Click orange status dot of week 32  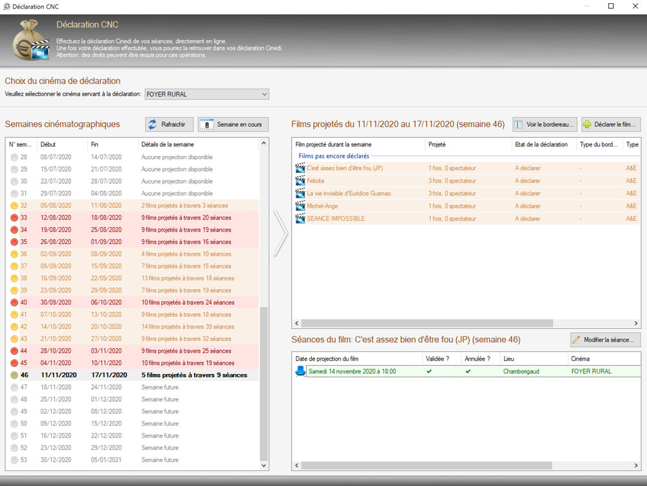tap(14, 205)
